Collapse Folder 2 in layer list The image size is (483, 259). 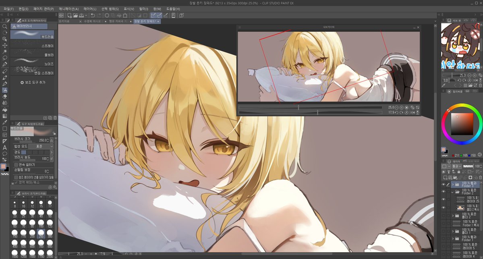point(453,192)
